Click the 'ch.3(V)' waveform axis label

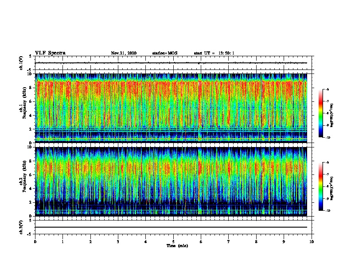pyautogui.click(x=21, y=227)
